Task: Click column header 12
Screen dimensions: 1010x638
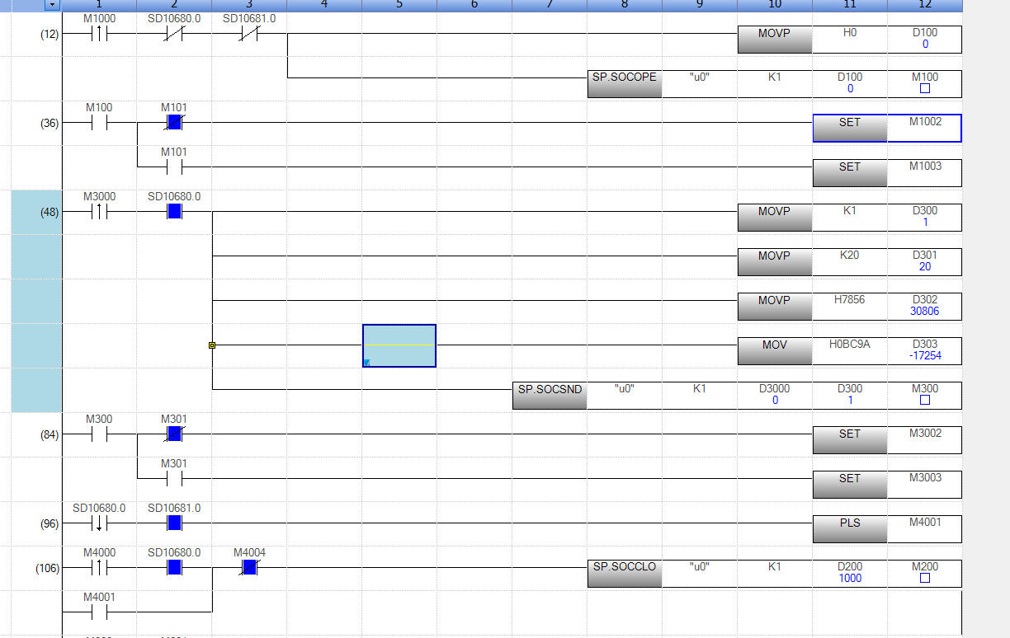Action: pos(924,5)
